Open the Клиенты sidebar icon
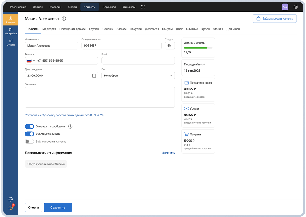The image size is (306, 217). click(x=11, y=20)
